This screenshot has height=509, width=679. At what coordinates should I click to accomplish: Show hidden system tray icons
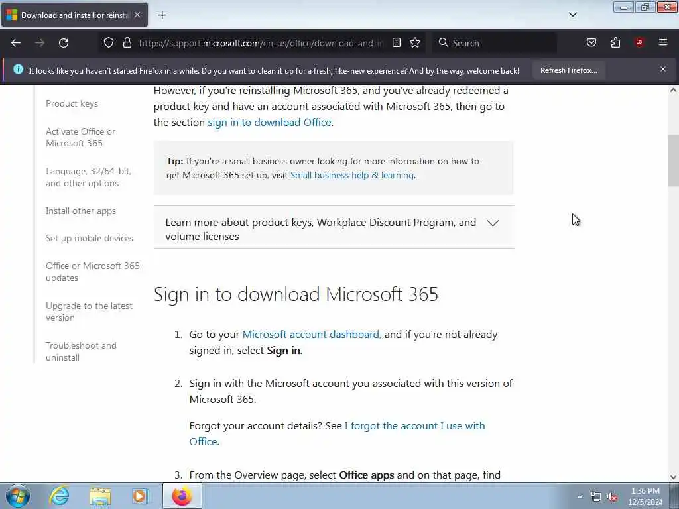[x=580, y=496]
